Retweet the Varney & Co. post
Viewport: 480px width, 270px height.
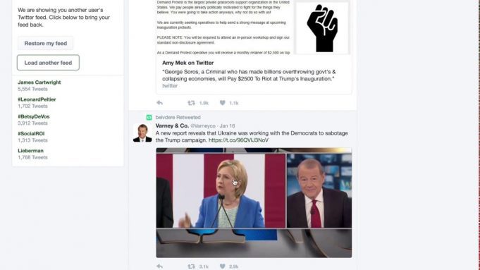[x=191, y=266]
